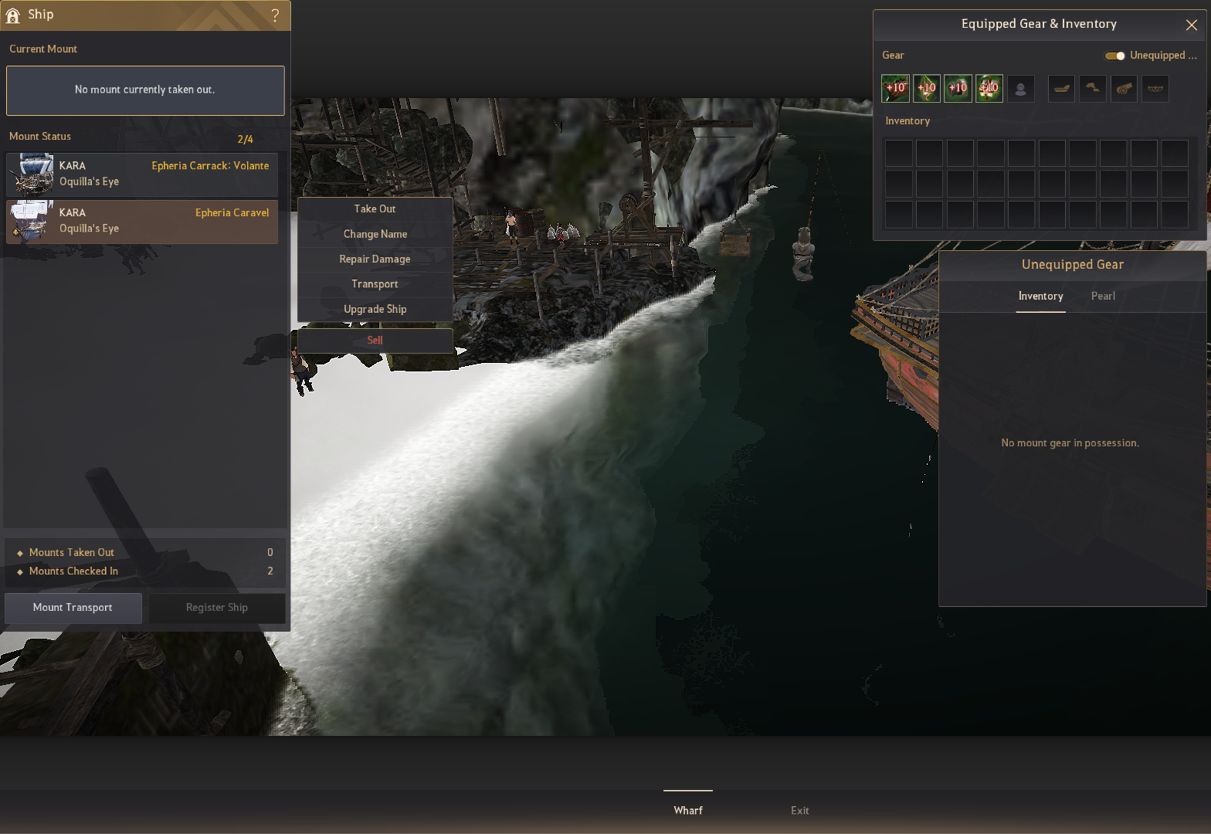Select the empty ship hull gear slot
The height and width of the screenshot is (834, 1211).
1061,89
